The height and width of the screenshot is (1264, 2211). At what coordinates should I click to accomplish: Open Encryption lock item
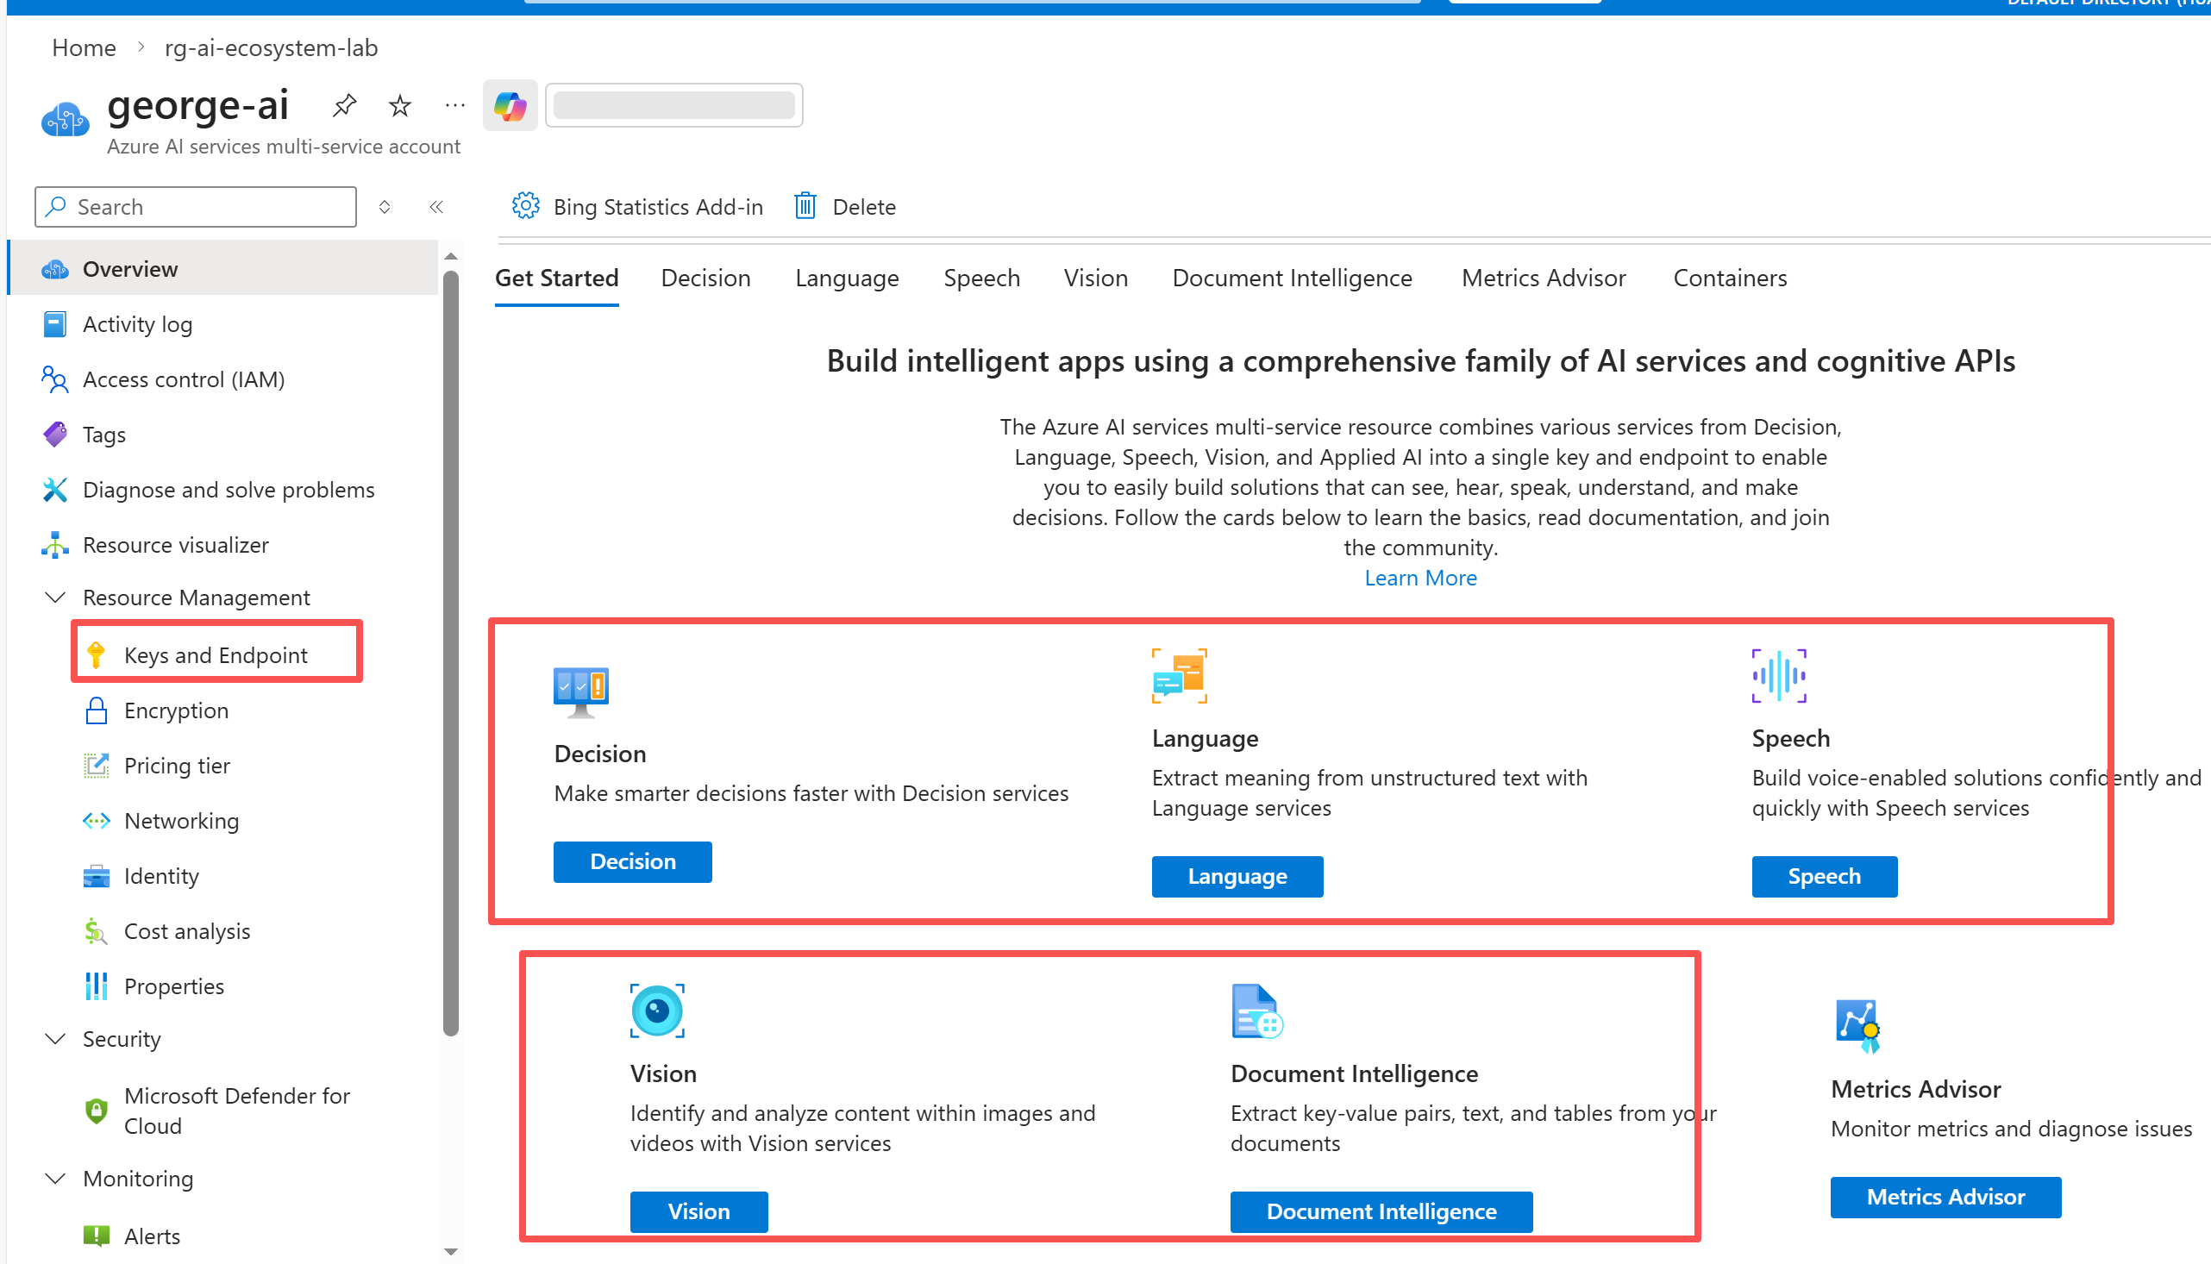pos(97,711)
